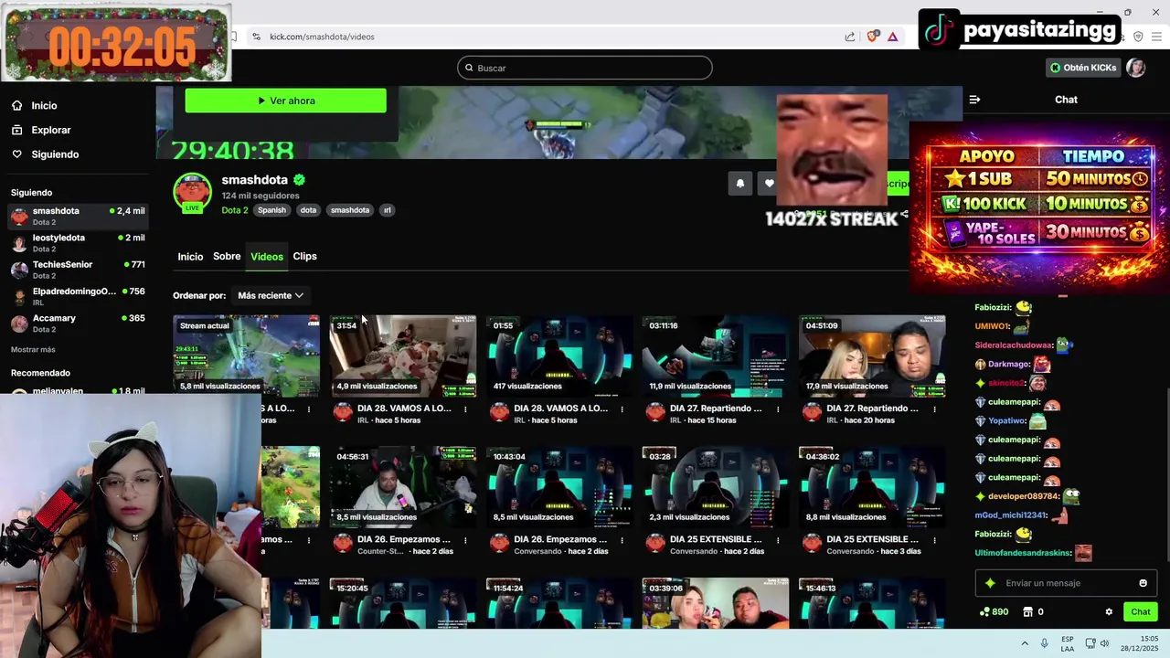Click the smashdota tag
This screenshot has width=1170, height=658.
350,210
